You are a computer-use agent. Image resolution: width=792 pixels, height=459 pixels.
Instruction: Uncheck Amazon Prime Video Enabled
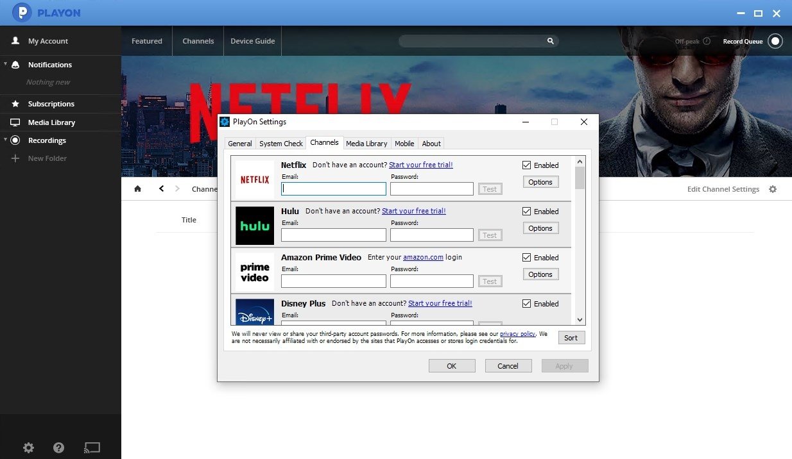(527, 257)
